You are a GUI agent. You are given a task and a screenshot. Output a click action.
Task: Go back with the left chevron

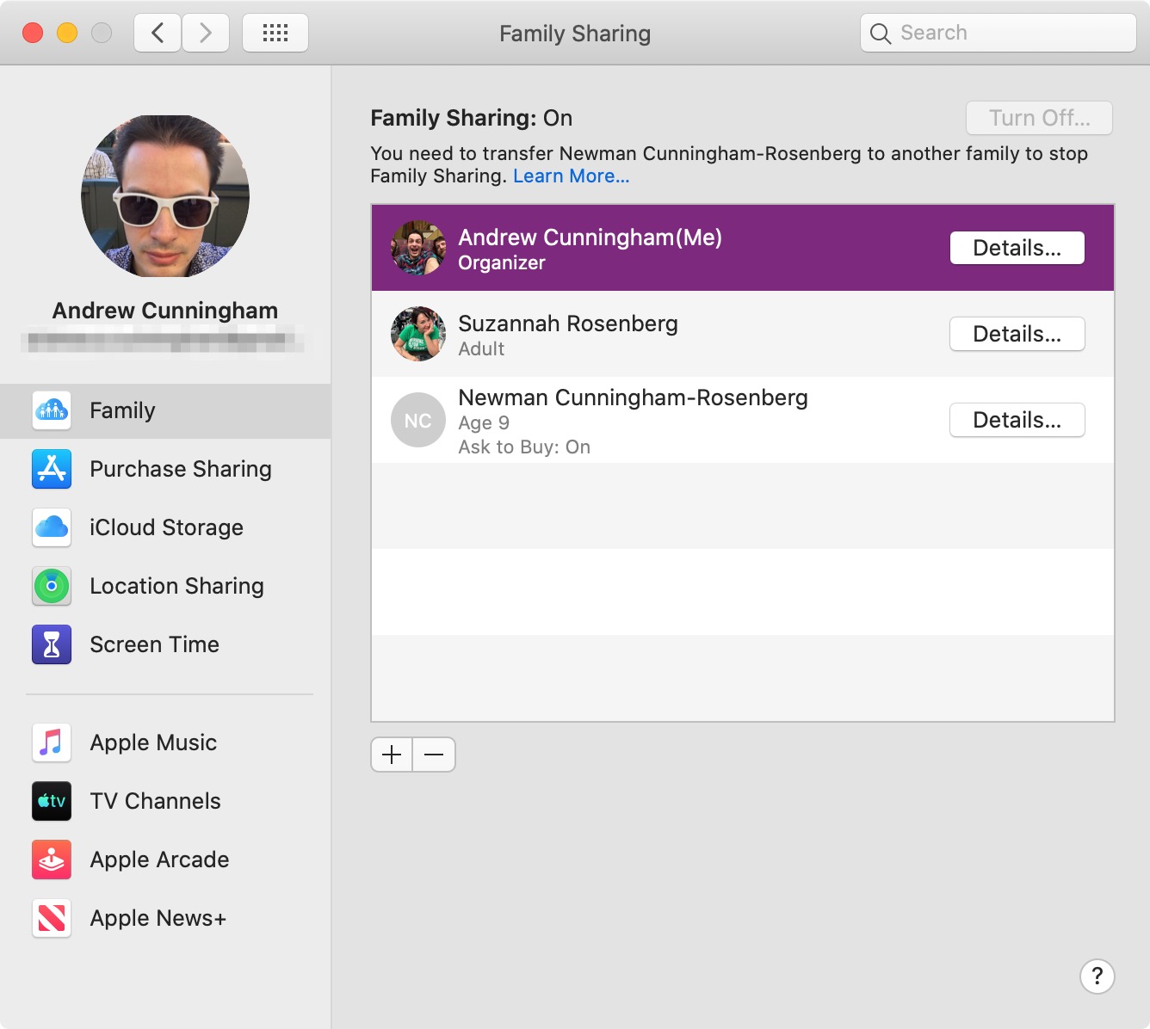pyautogui.click(x=158, y=34)
